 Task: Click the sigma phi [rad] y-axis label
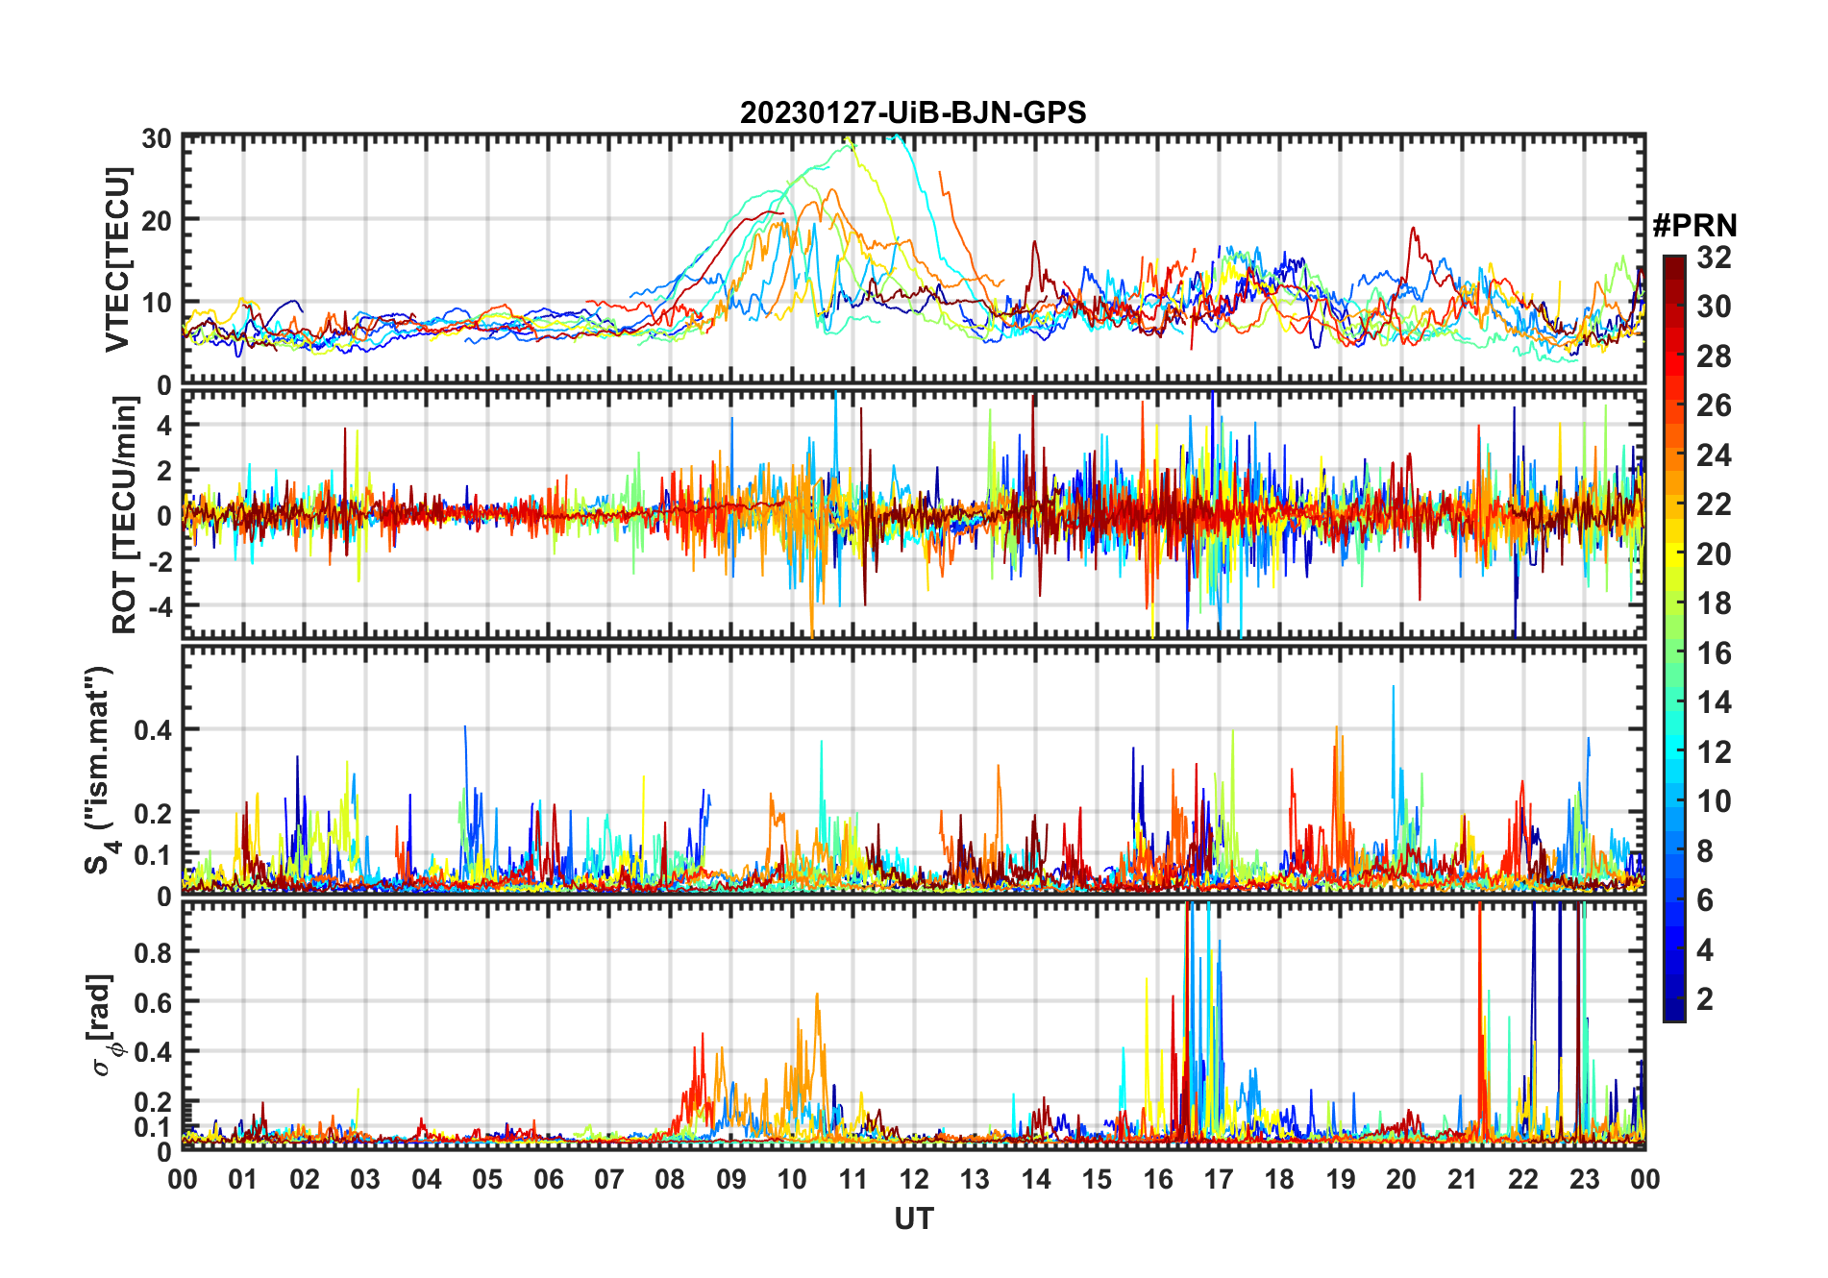pos(108,1024)
